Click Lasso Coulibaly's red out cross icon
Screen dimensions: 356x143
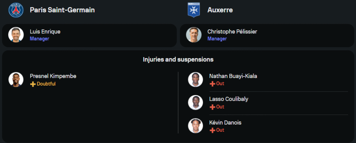pyautogui.click(x=212, y=107)
